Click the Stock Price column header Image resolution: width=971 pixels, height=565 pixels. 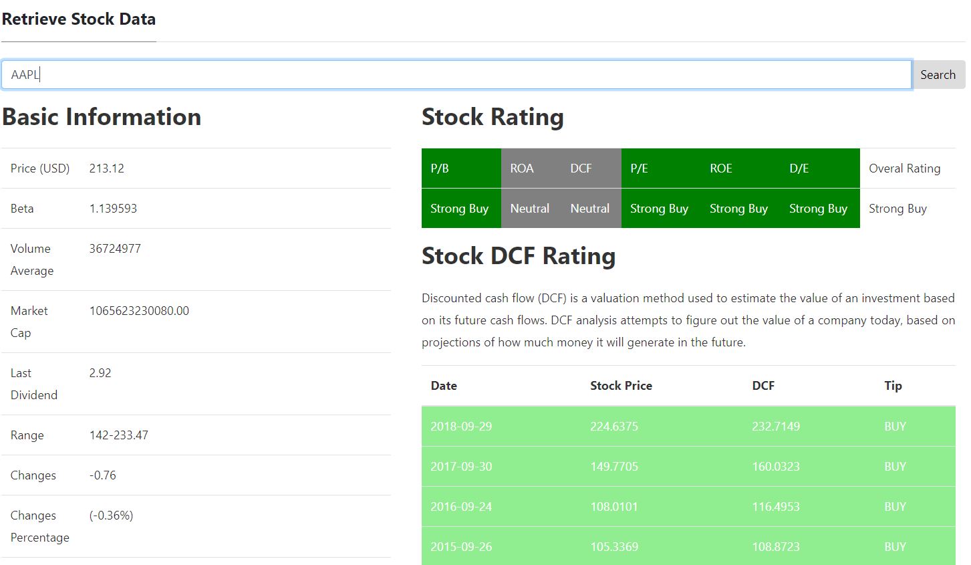pos(621,386)
